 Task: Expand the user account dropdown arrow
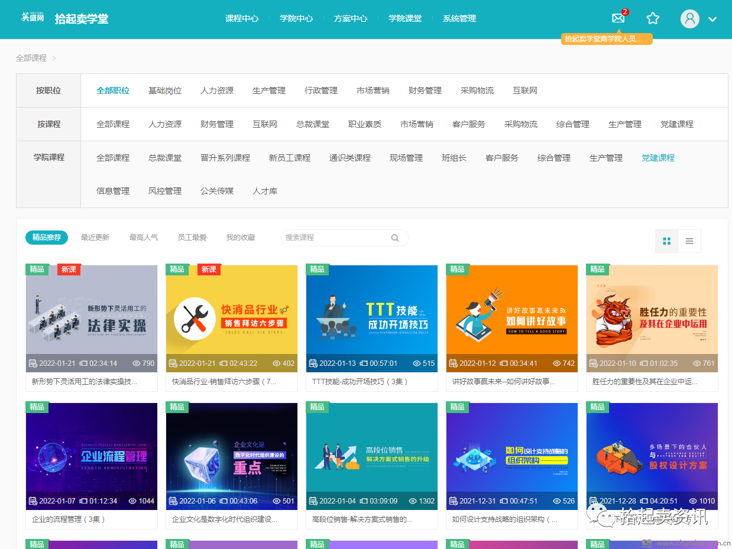click(712, 19)
